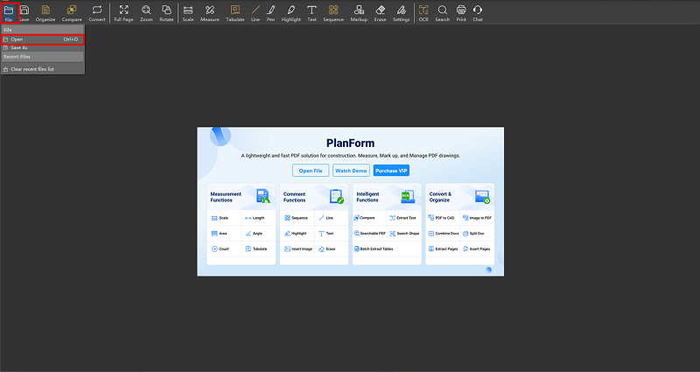This screenshot has width=700, height=372.
Task: Click Length under Measurement Functions
Action: [255, 218]
